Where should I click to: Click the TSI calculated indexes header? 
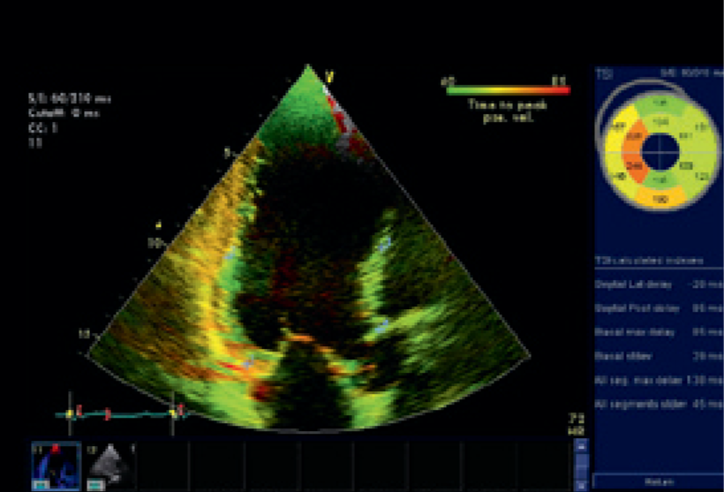pyautogui.click(x=647, y=260)
